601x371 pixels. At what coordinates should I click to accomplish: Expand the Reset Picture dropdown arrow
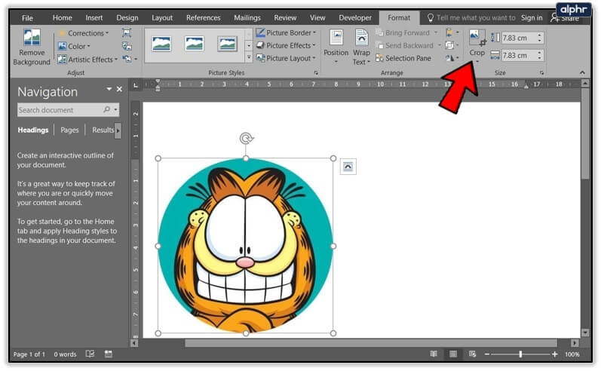click(136, 59)
